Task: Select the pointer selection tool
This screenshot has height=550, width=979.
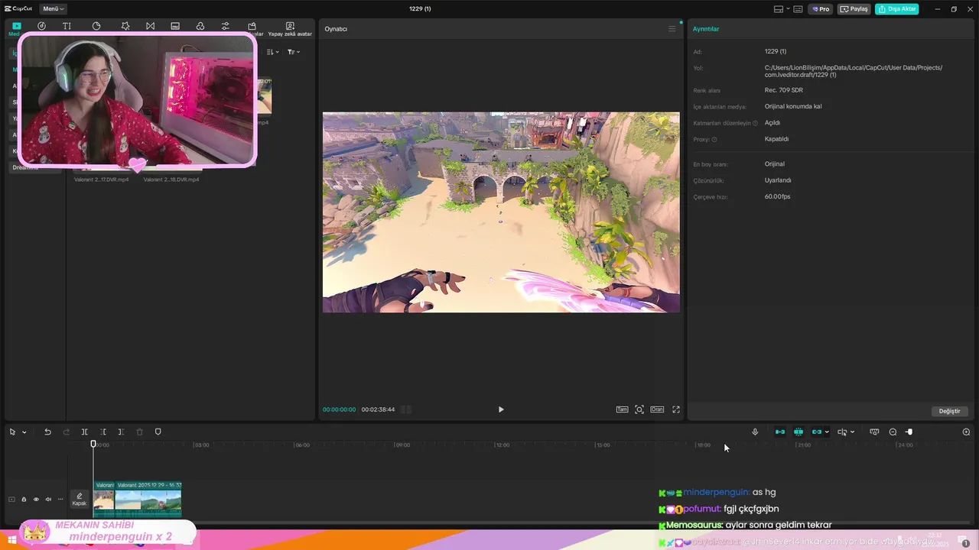Action: tap(12, 432)
